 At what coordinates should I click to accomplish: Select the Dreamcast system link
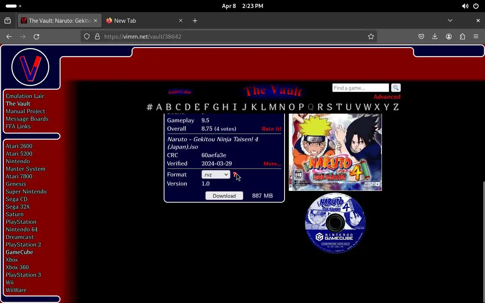click(20, 237)
